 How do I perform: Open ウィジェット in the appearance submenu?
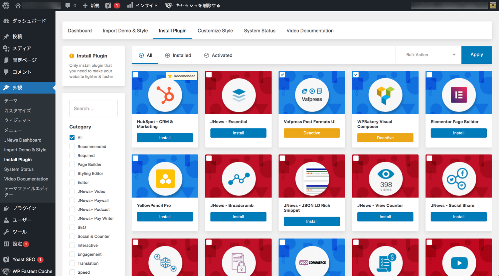(17, 120)
